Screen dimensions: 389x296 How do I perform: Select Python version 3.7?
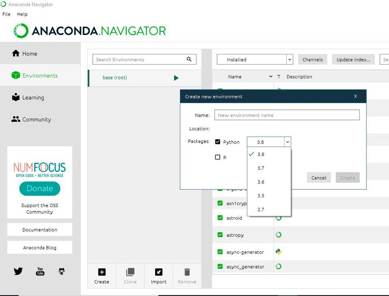(x=269, y=168)
